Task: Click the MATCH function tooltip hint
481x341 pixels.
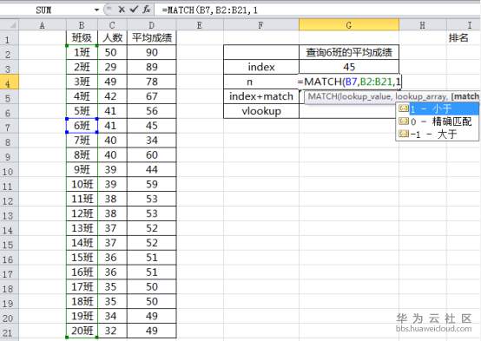Action: coord(392,96)
